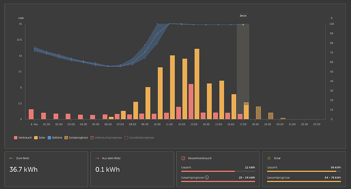Select the red consumption bar at 13:00

(191, 102)
